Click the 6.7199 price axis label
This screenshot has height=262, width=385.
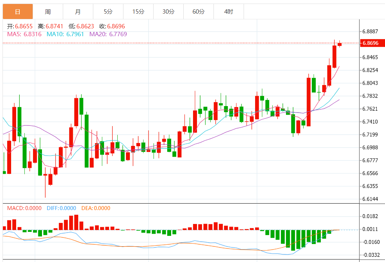pyautogui.click(x=370, y=134)
